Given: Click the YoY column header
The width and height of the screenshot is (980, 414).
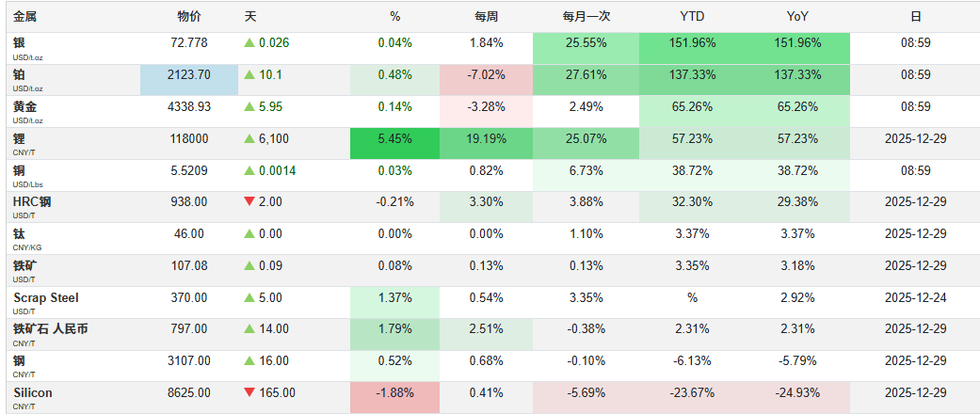Looking at the screenshot, I should pos(797,16).
